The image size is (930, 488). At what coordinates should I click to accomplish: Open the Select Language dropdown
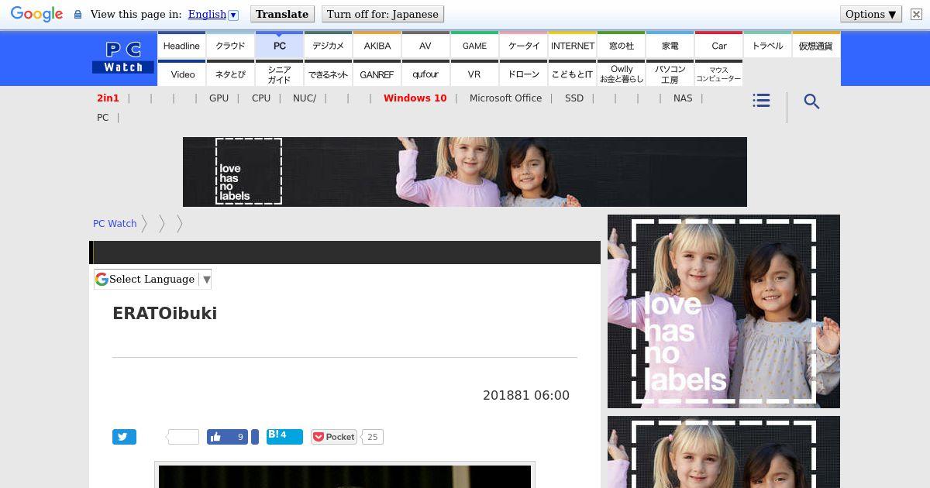pos(153,280)
